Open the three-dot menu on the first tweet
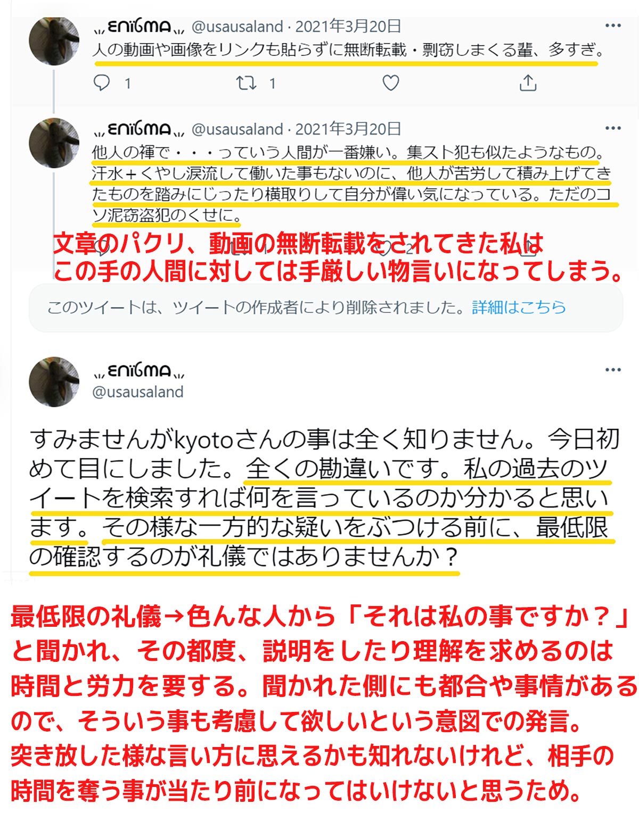This screenshot has width=639, height=838. pos(613,26)
